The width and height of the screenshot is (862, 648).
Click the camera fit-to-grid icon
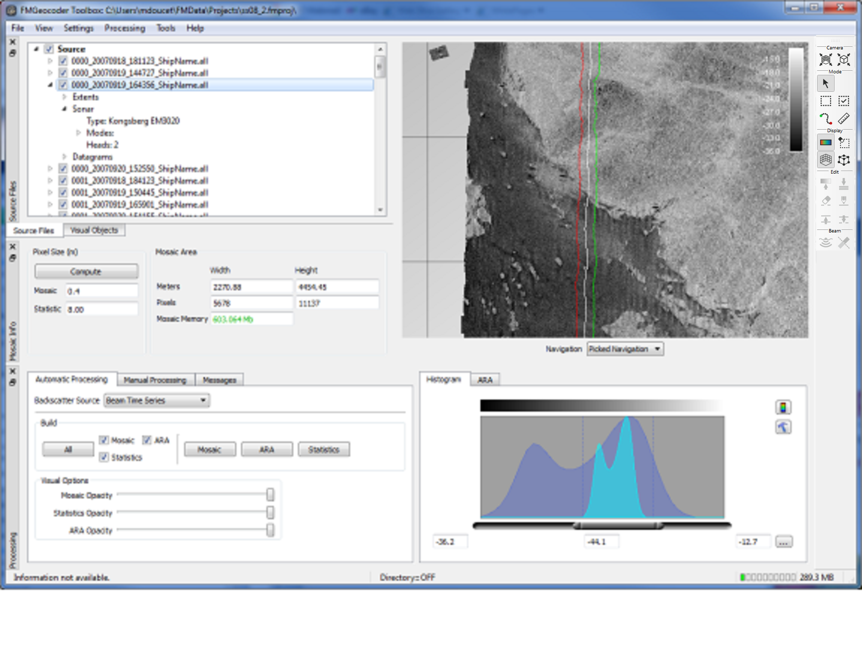826,60
